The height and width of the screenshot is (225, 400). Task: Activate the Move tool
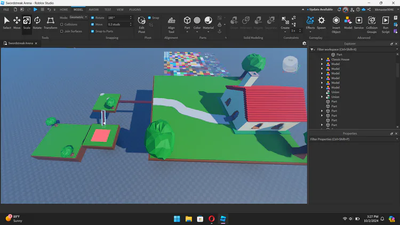pos(17,23)
